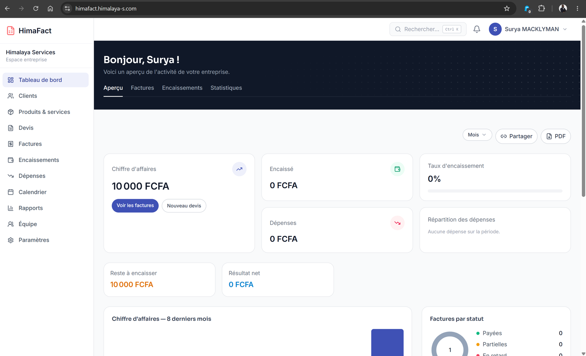The height and width of the screenshot is (356, 586).
Task: Click the Partielles status legend row
Action: tap(519, 344)
